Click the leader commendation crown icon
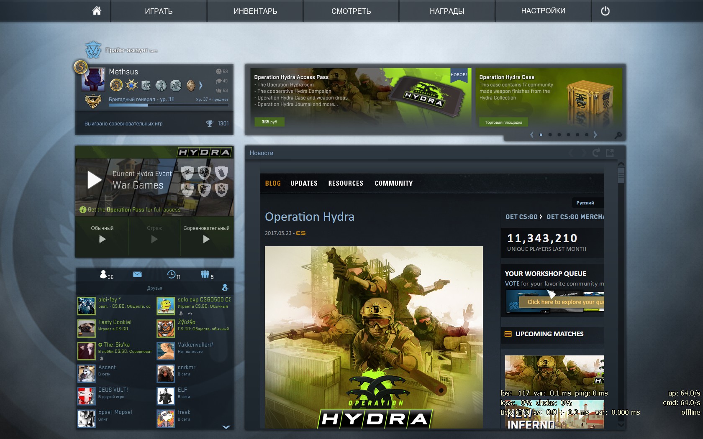Screen dimensions: 703x439 pos(218,90)
